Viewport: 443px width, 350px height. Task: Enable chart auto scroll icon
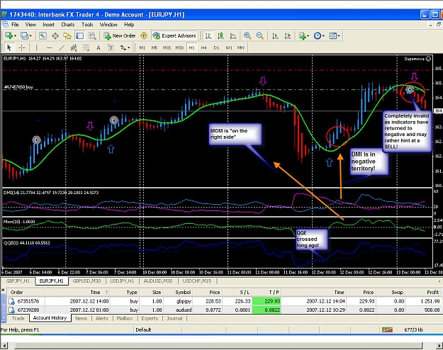tap(275, 36)
